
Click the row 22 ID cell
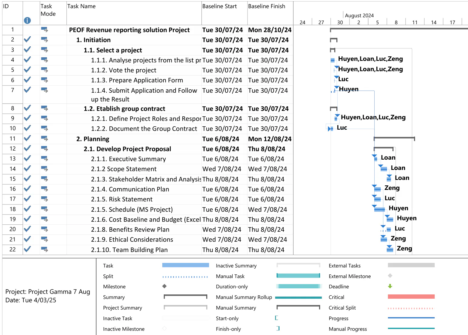click(12, 249)
